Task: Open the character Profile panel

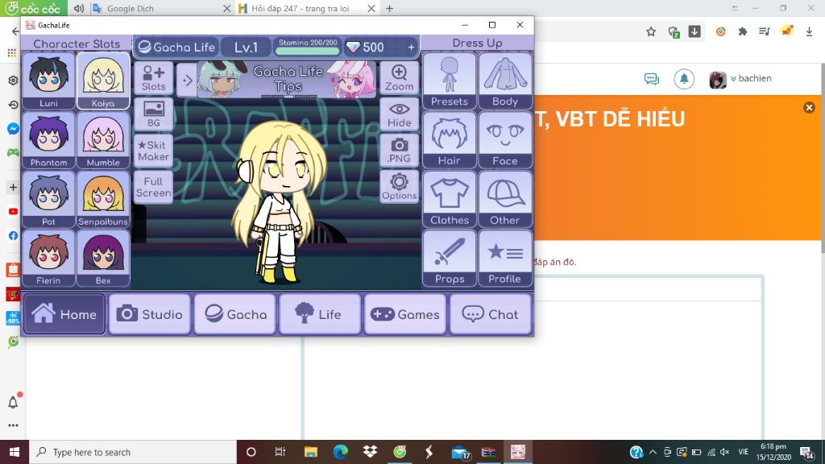Action: (505, 258)
